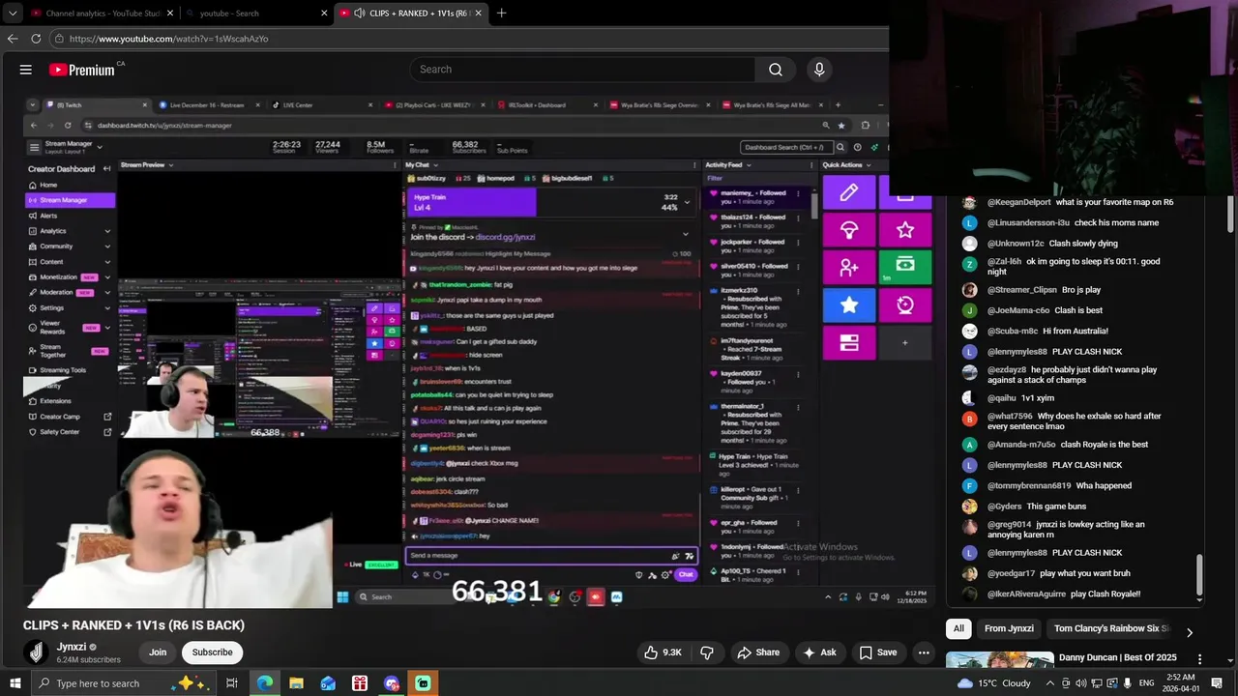Click the Windows taskbar search box
Viewport: 1238px width, 696px height.
point(124,683)
